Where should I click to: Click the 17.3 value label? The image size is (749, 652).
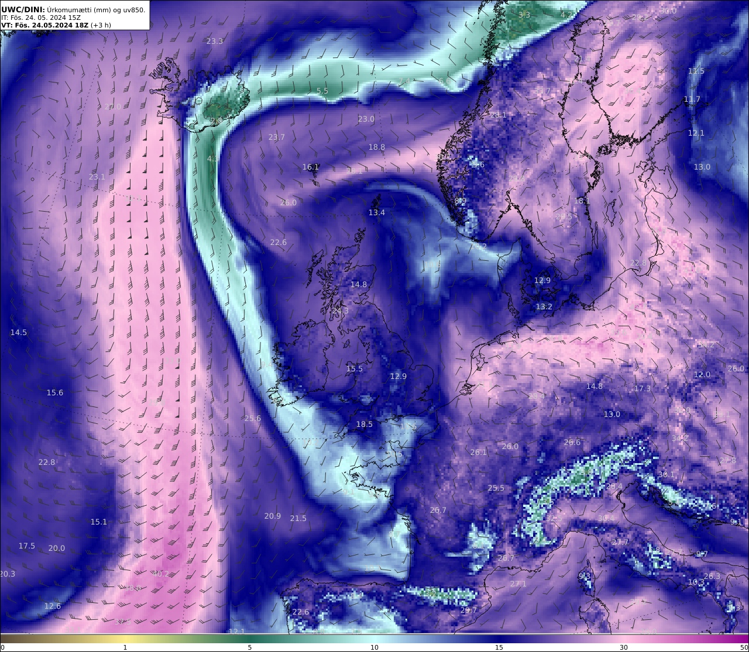642,388
